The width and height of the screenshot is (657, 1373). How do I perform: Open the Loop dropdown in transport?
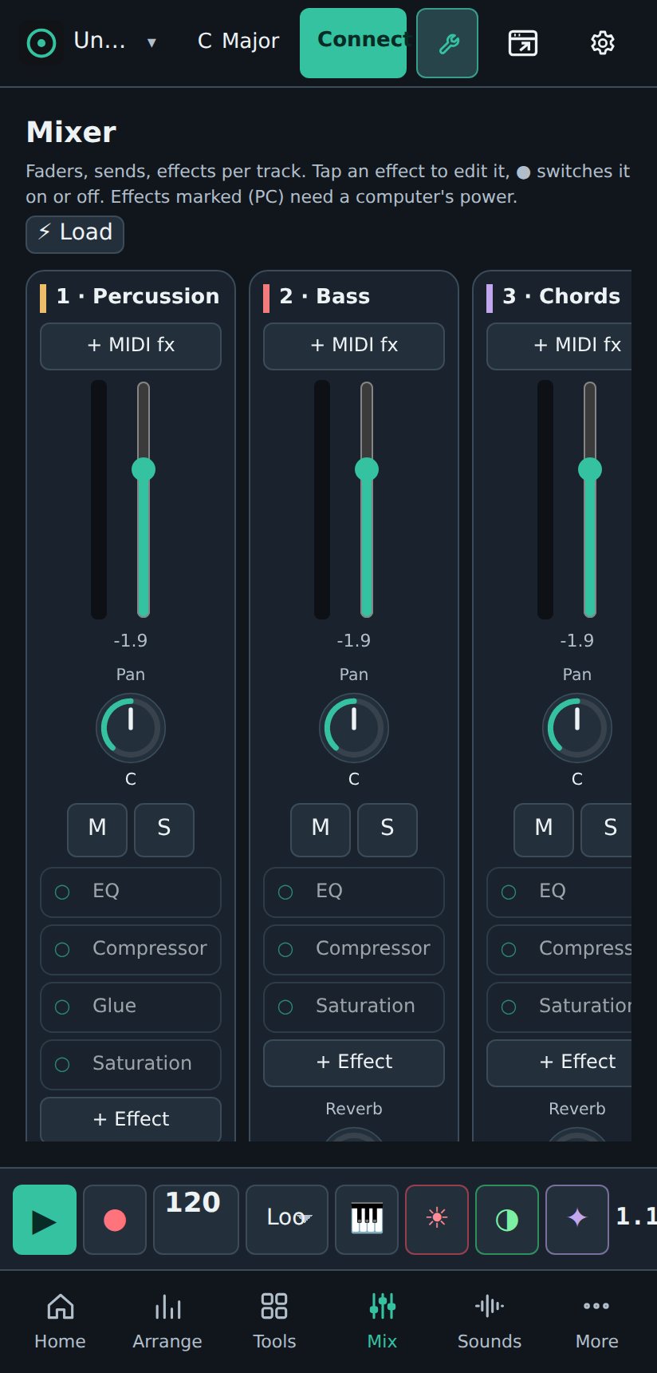pyautogui.click(x=287, y=1220)
